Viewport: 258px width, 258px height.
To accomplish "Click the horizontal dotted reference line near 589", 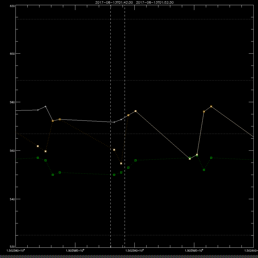I will pos(134,80).
